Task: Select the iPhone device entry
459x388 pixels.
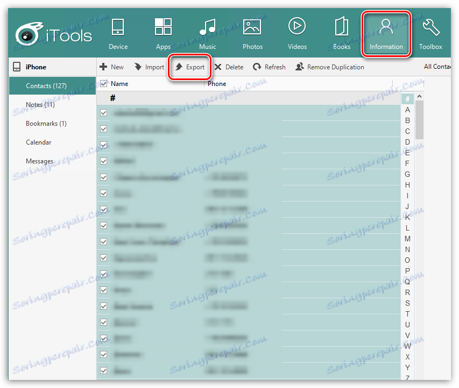Action: click(x=53, y=67)
